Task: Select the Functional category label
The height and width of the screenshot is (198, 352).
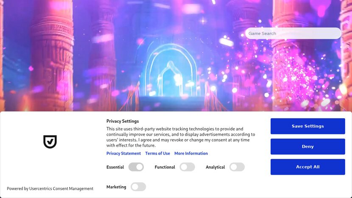Action: [x=165, y=167]
